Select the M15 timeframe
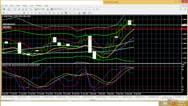188x106 pixels. pos(74,9)
